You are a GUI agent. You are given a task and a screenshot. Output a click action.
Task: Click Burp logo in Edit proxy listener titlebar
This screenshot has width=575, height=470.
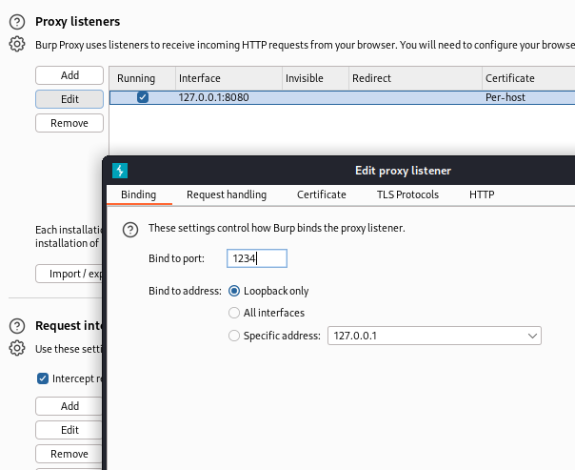point(120,171)
